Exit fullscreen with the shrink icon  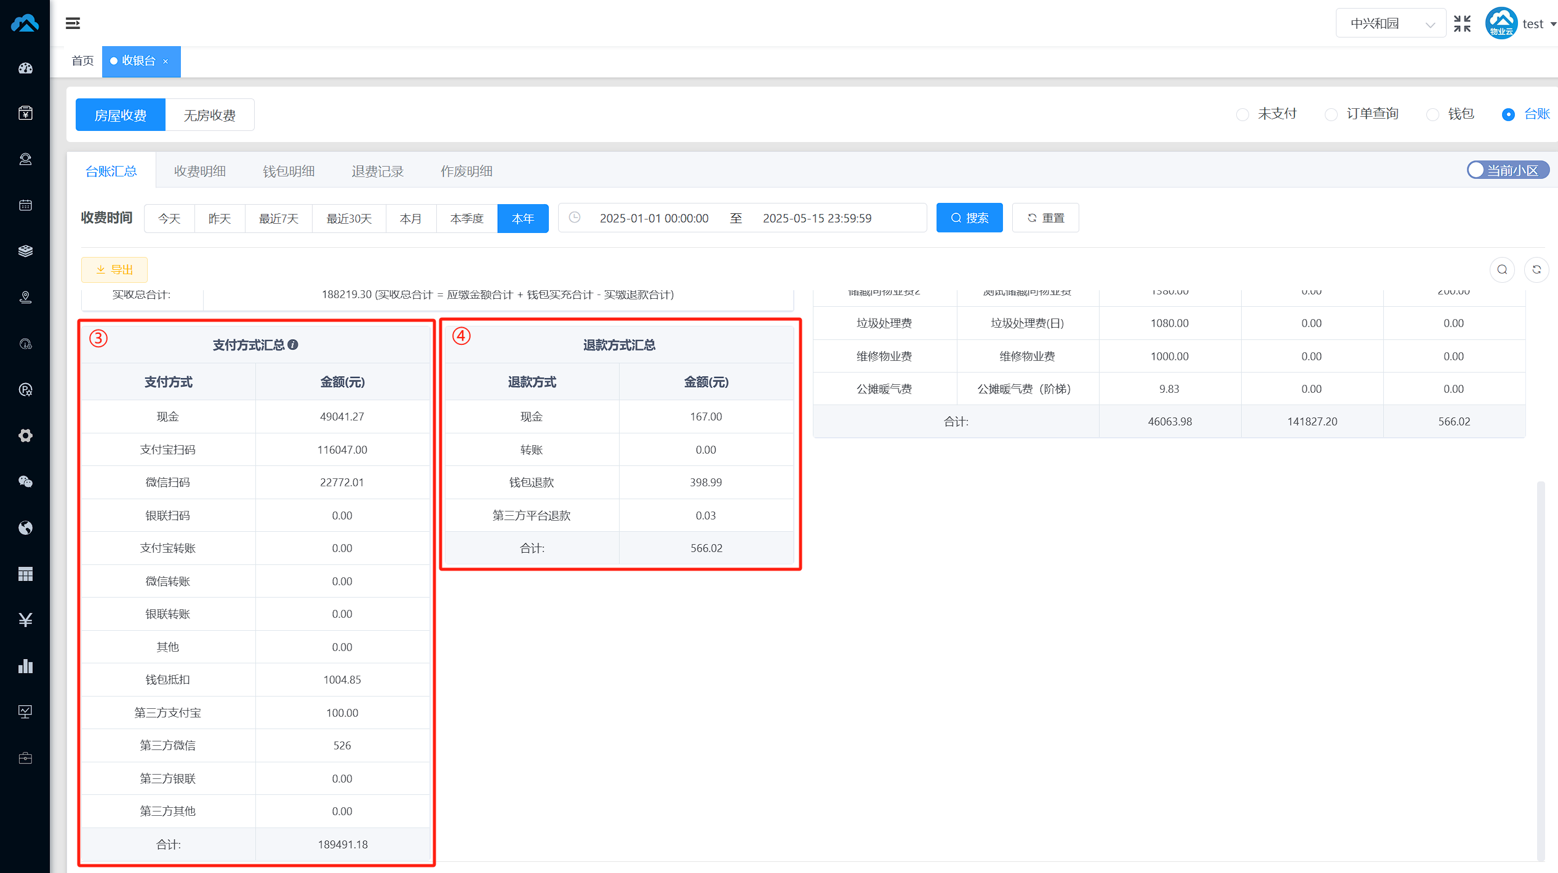pos(1462,23)
